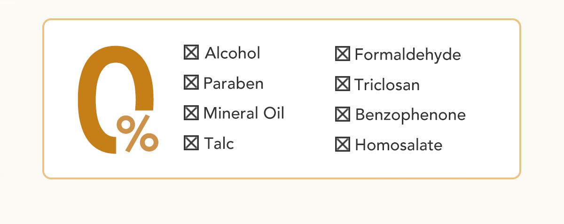Select the Alcohol text label

pos(232,53)
